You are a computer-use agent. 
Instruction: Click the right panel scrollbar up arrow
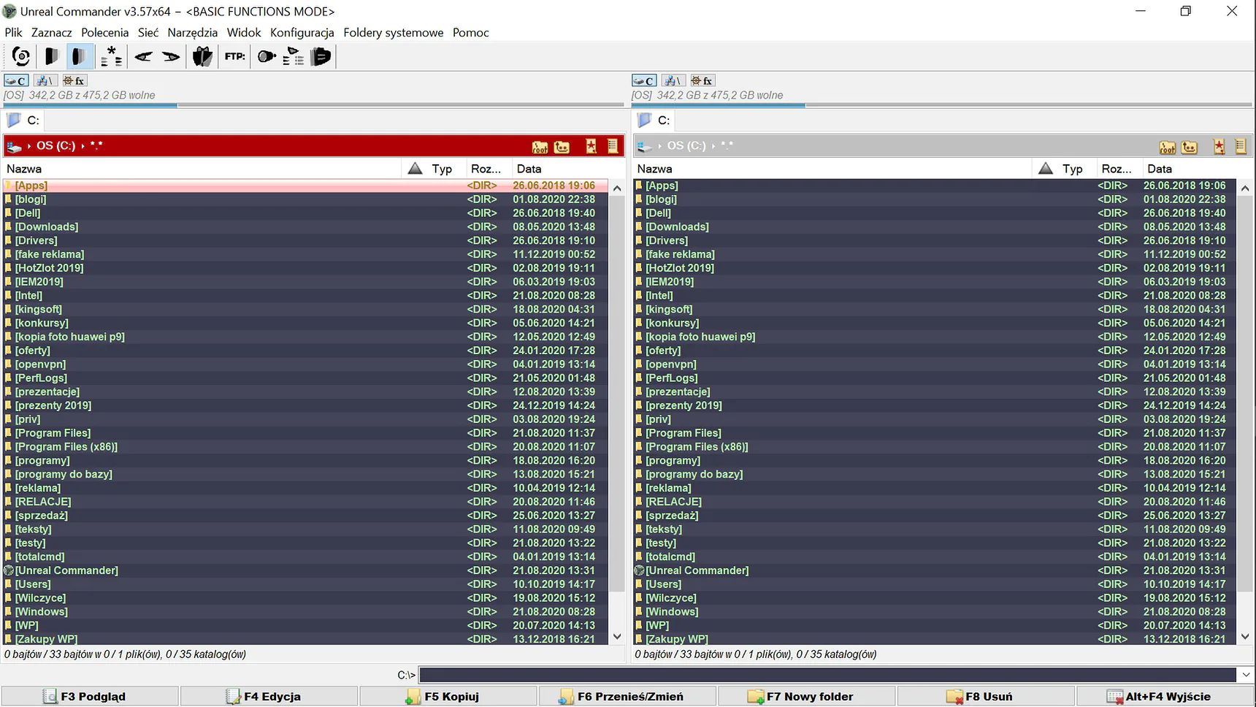[1246, 188]
